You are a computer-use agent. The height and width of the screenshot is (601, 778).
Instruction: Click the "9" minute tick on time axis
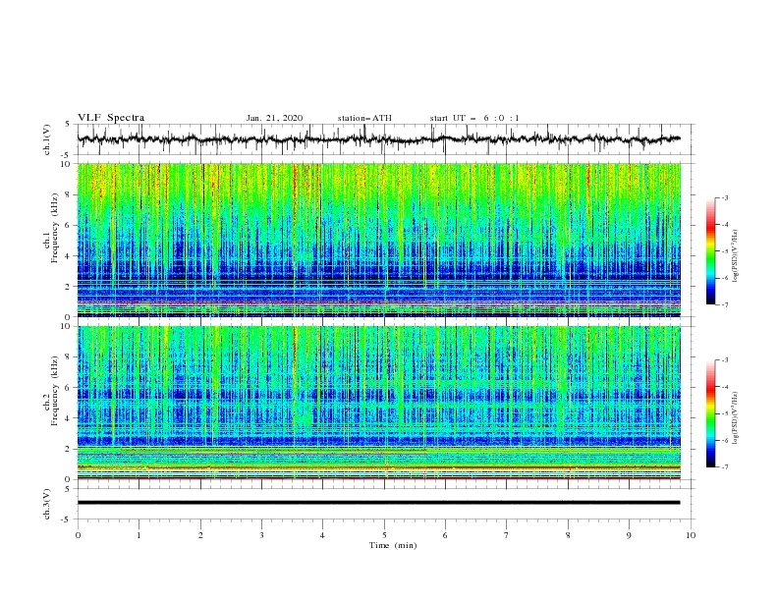(629, 535)
